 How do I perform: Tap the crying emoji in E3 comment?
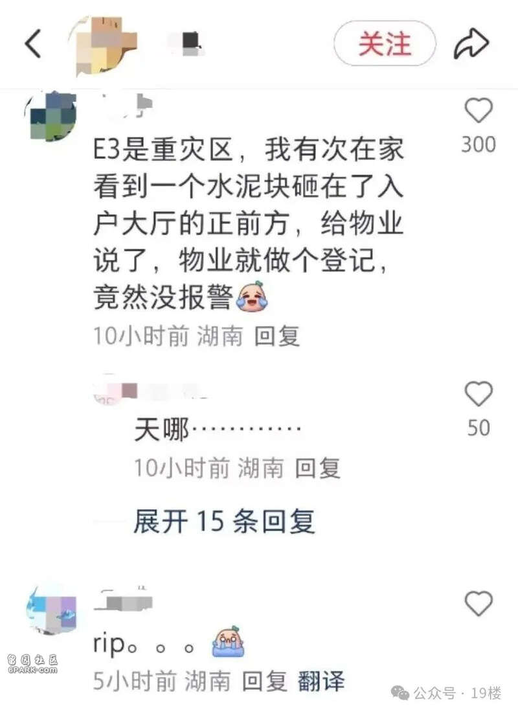253,297
